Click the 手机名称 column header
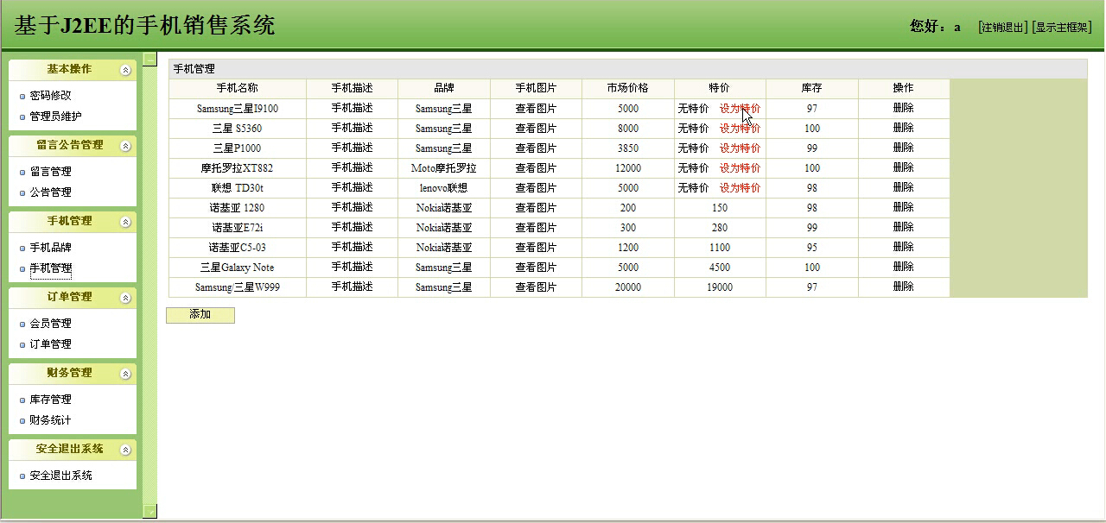Image resolution: width=1106 pixels, height=523 pixels. click(237, 88)
